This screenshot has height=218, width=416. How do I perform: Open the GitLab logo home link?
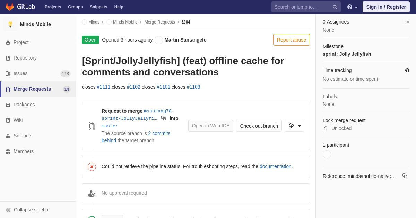[20, 7]
